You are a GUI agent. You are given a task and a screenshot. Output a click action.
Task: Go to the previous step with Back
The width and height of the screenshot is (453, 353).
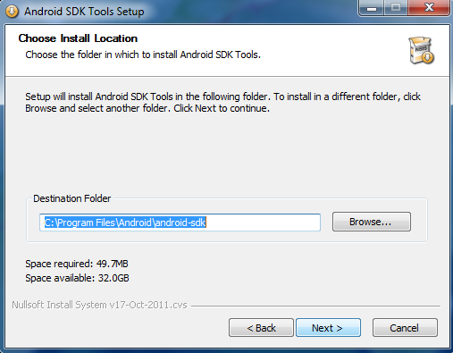261,328
